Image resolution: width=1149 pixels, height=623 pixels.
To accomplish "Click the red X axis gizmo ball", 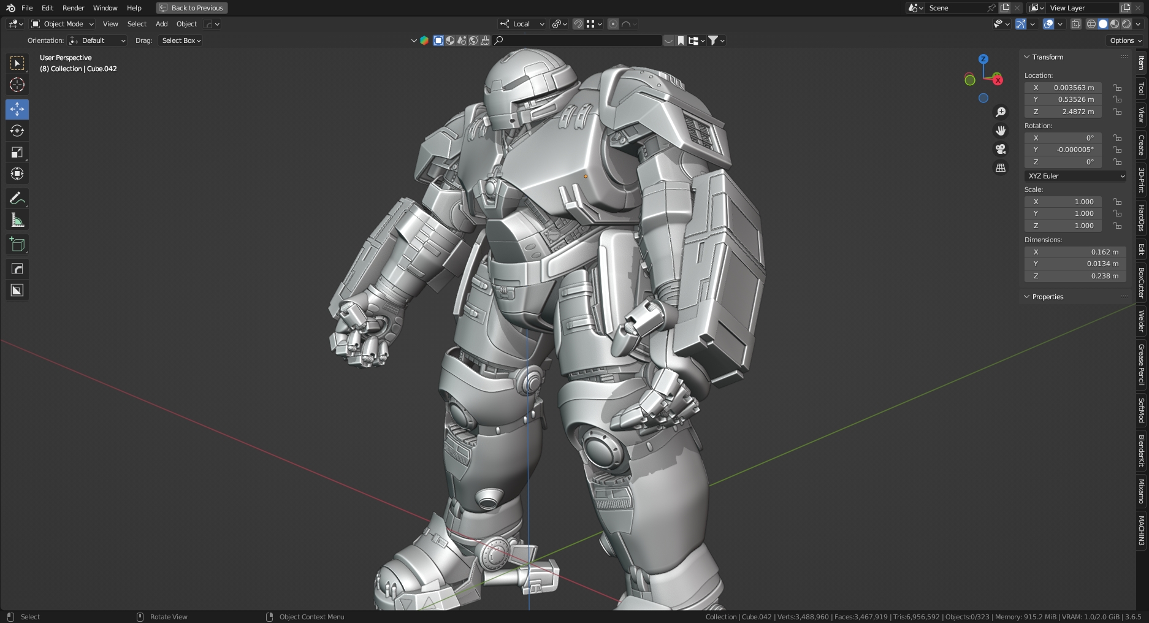I will tap(998, 80).
